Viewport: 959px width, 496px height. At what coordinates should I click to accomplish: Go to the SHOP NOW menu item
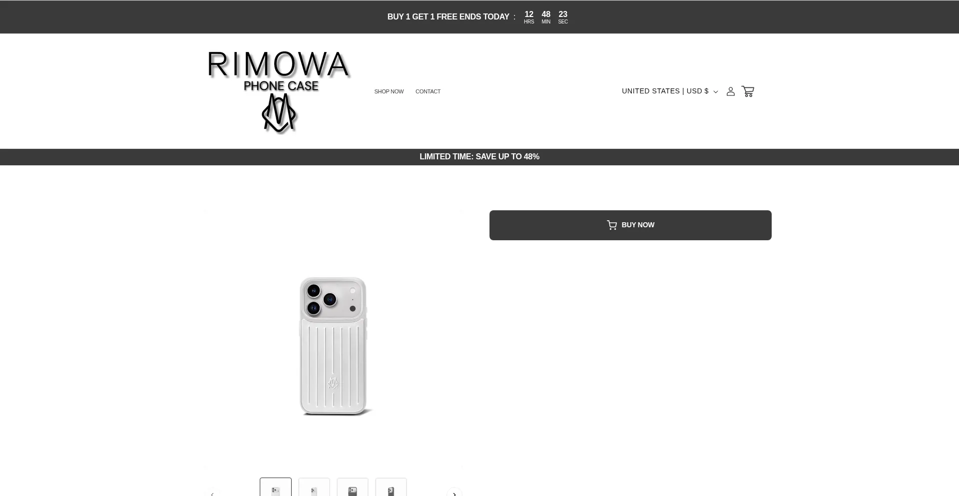tap(389, 91)
